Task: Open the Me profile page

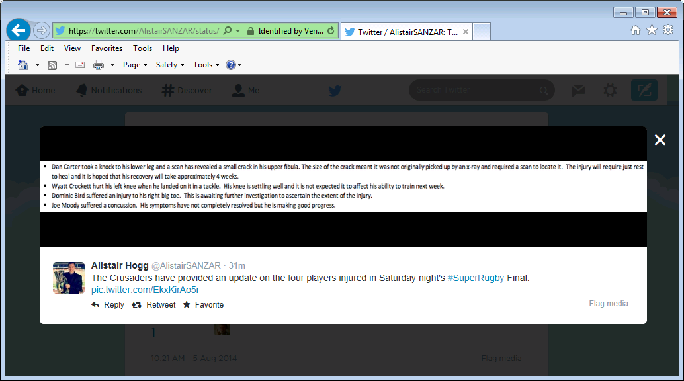Action: (245, 91)
